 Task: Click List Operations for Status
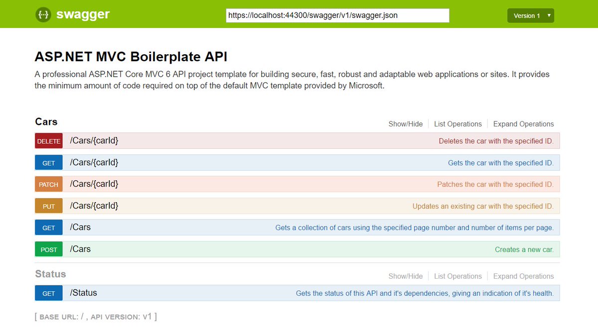tap(458, 276)
